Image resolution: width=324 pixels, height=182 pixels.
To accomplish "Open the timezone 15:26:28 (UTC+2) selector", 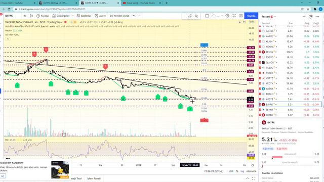I will 214,171.
